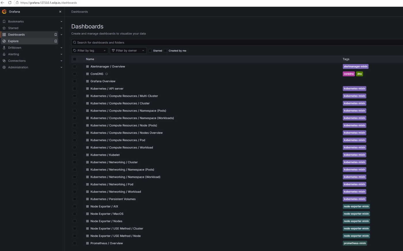Viewport: 403px width, 251px height.
Task: Click the Alerting bell icon in sidebar
Action: [4, 54]
